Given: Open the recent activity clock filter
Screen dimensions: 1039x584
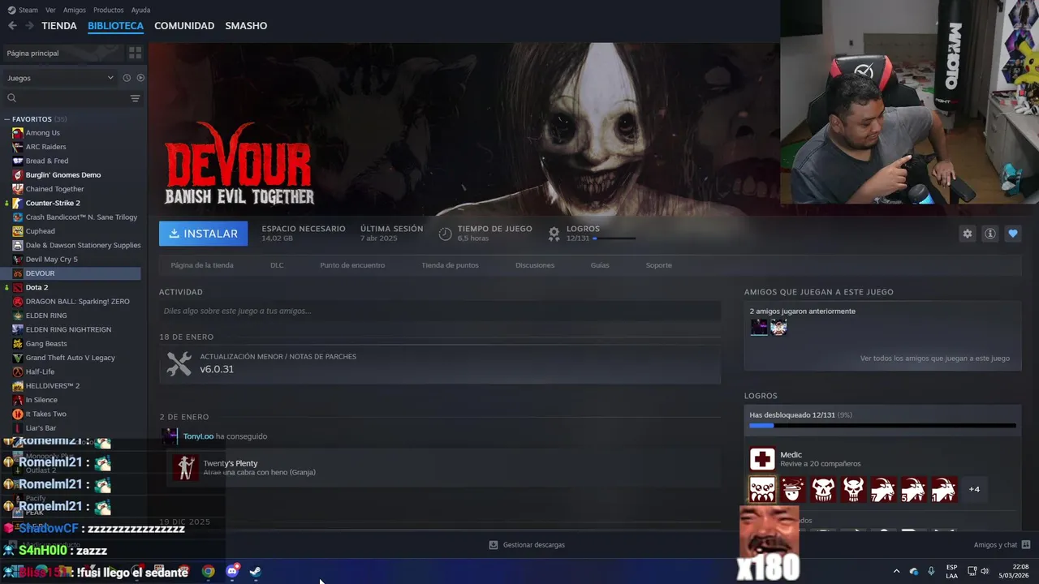Looking at the screenshot, I should click(x=127, y=78).
